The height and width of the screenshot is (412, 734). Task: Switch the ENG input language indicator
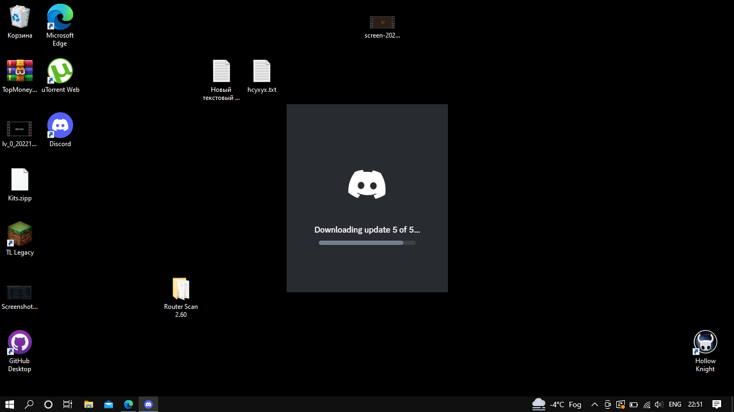pyautogui.click(x=675, y=404)
